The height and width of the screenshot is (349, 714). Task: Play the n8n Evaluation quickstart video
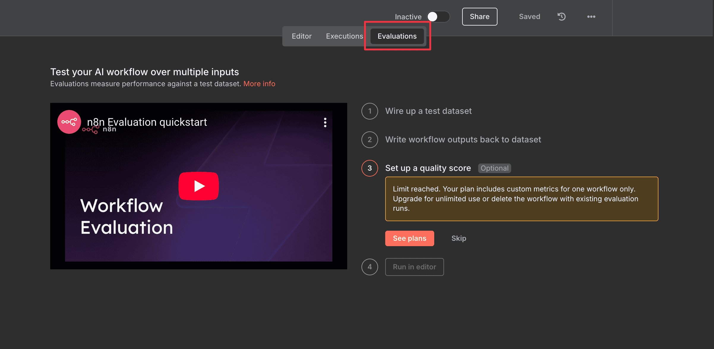(198, 186)
